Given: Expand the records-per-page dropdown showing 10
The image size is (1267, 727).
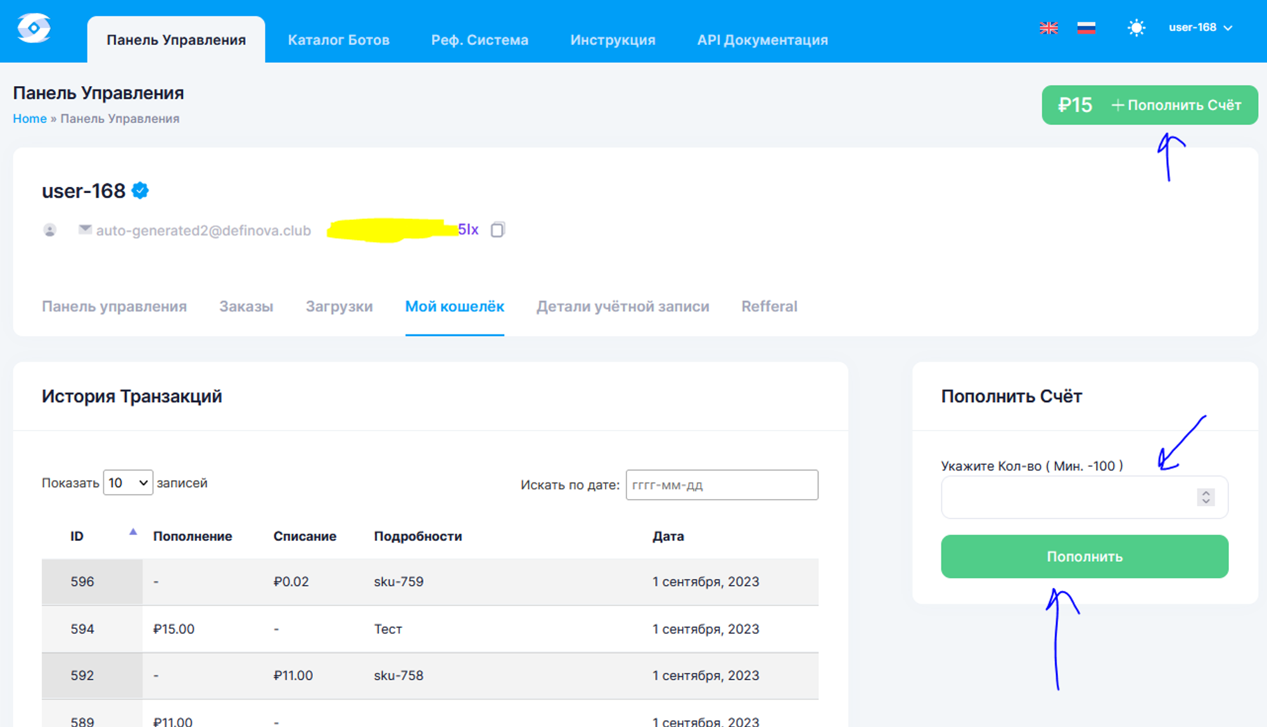Looking at the screenshot, I should tap(128, 483).
